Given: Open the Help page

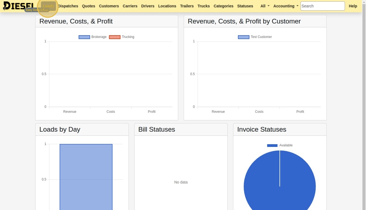Looking at the screenshot, I should [x=353, y=6].
